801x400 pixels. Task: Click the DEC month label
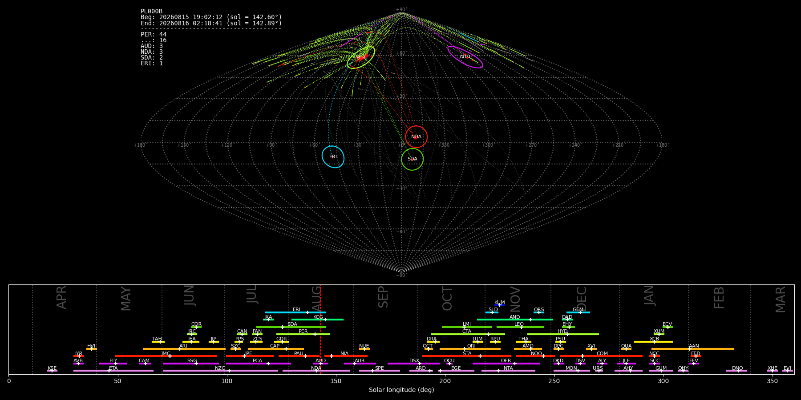pos(582,298)
